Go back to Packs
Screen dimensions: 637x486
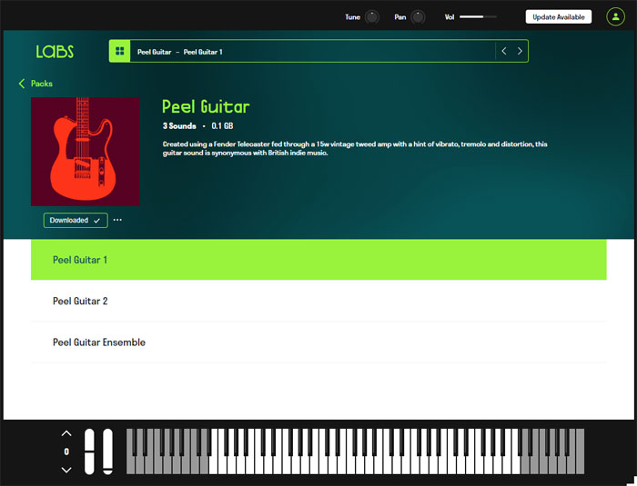[35, 84]
